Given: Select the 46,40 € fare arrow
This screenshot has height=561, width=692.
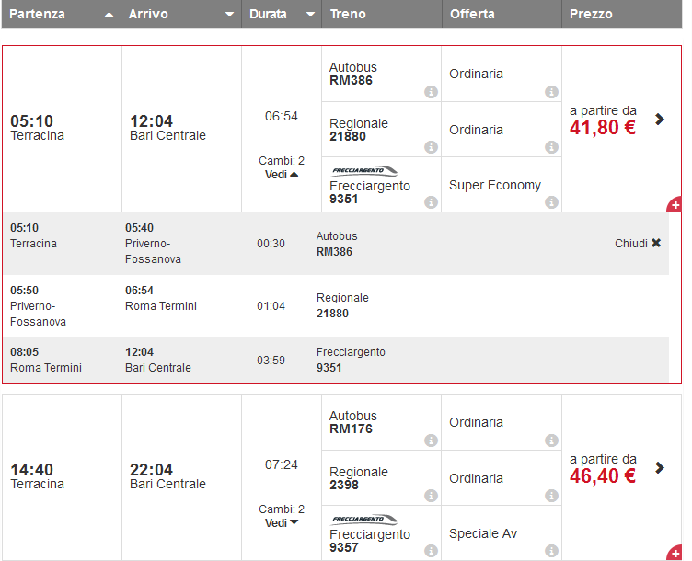Looking at the screenshot, I should pos(660,467).
